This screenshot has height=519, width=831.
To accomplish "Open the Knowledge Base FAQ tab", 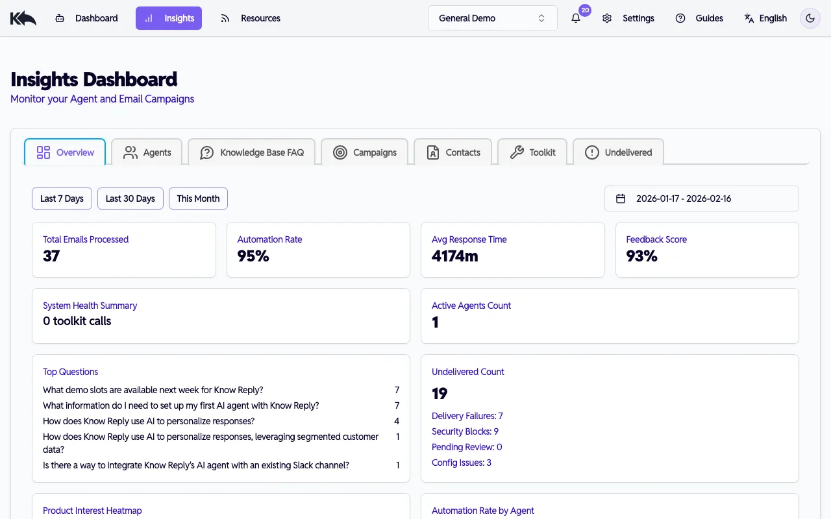I will click(x=252, y=152).
